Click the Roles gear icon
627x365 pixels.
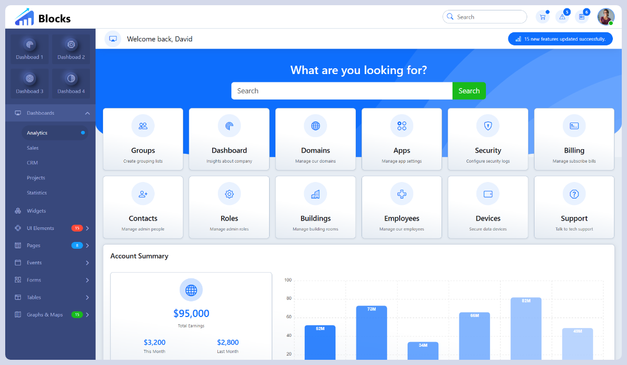point(229,193)
